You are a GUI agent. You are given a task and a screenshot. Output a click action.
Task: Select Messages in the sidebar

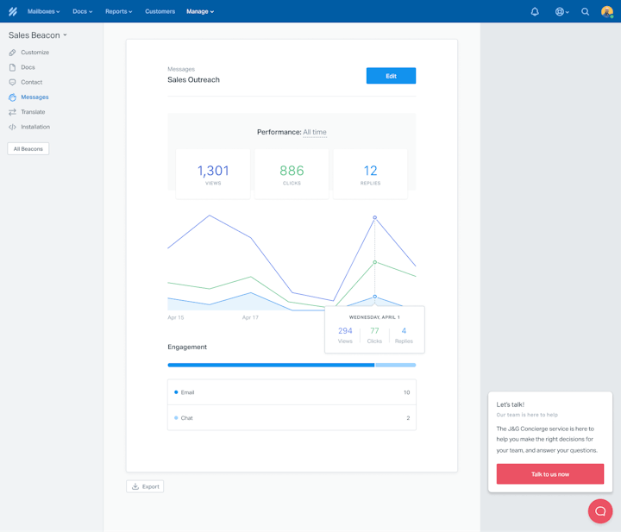coord(34,97)
